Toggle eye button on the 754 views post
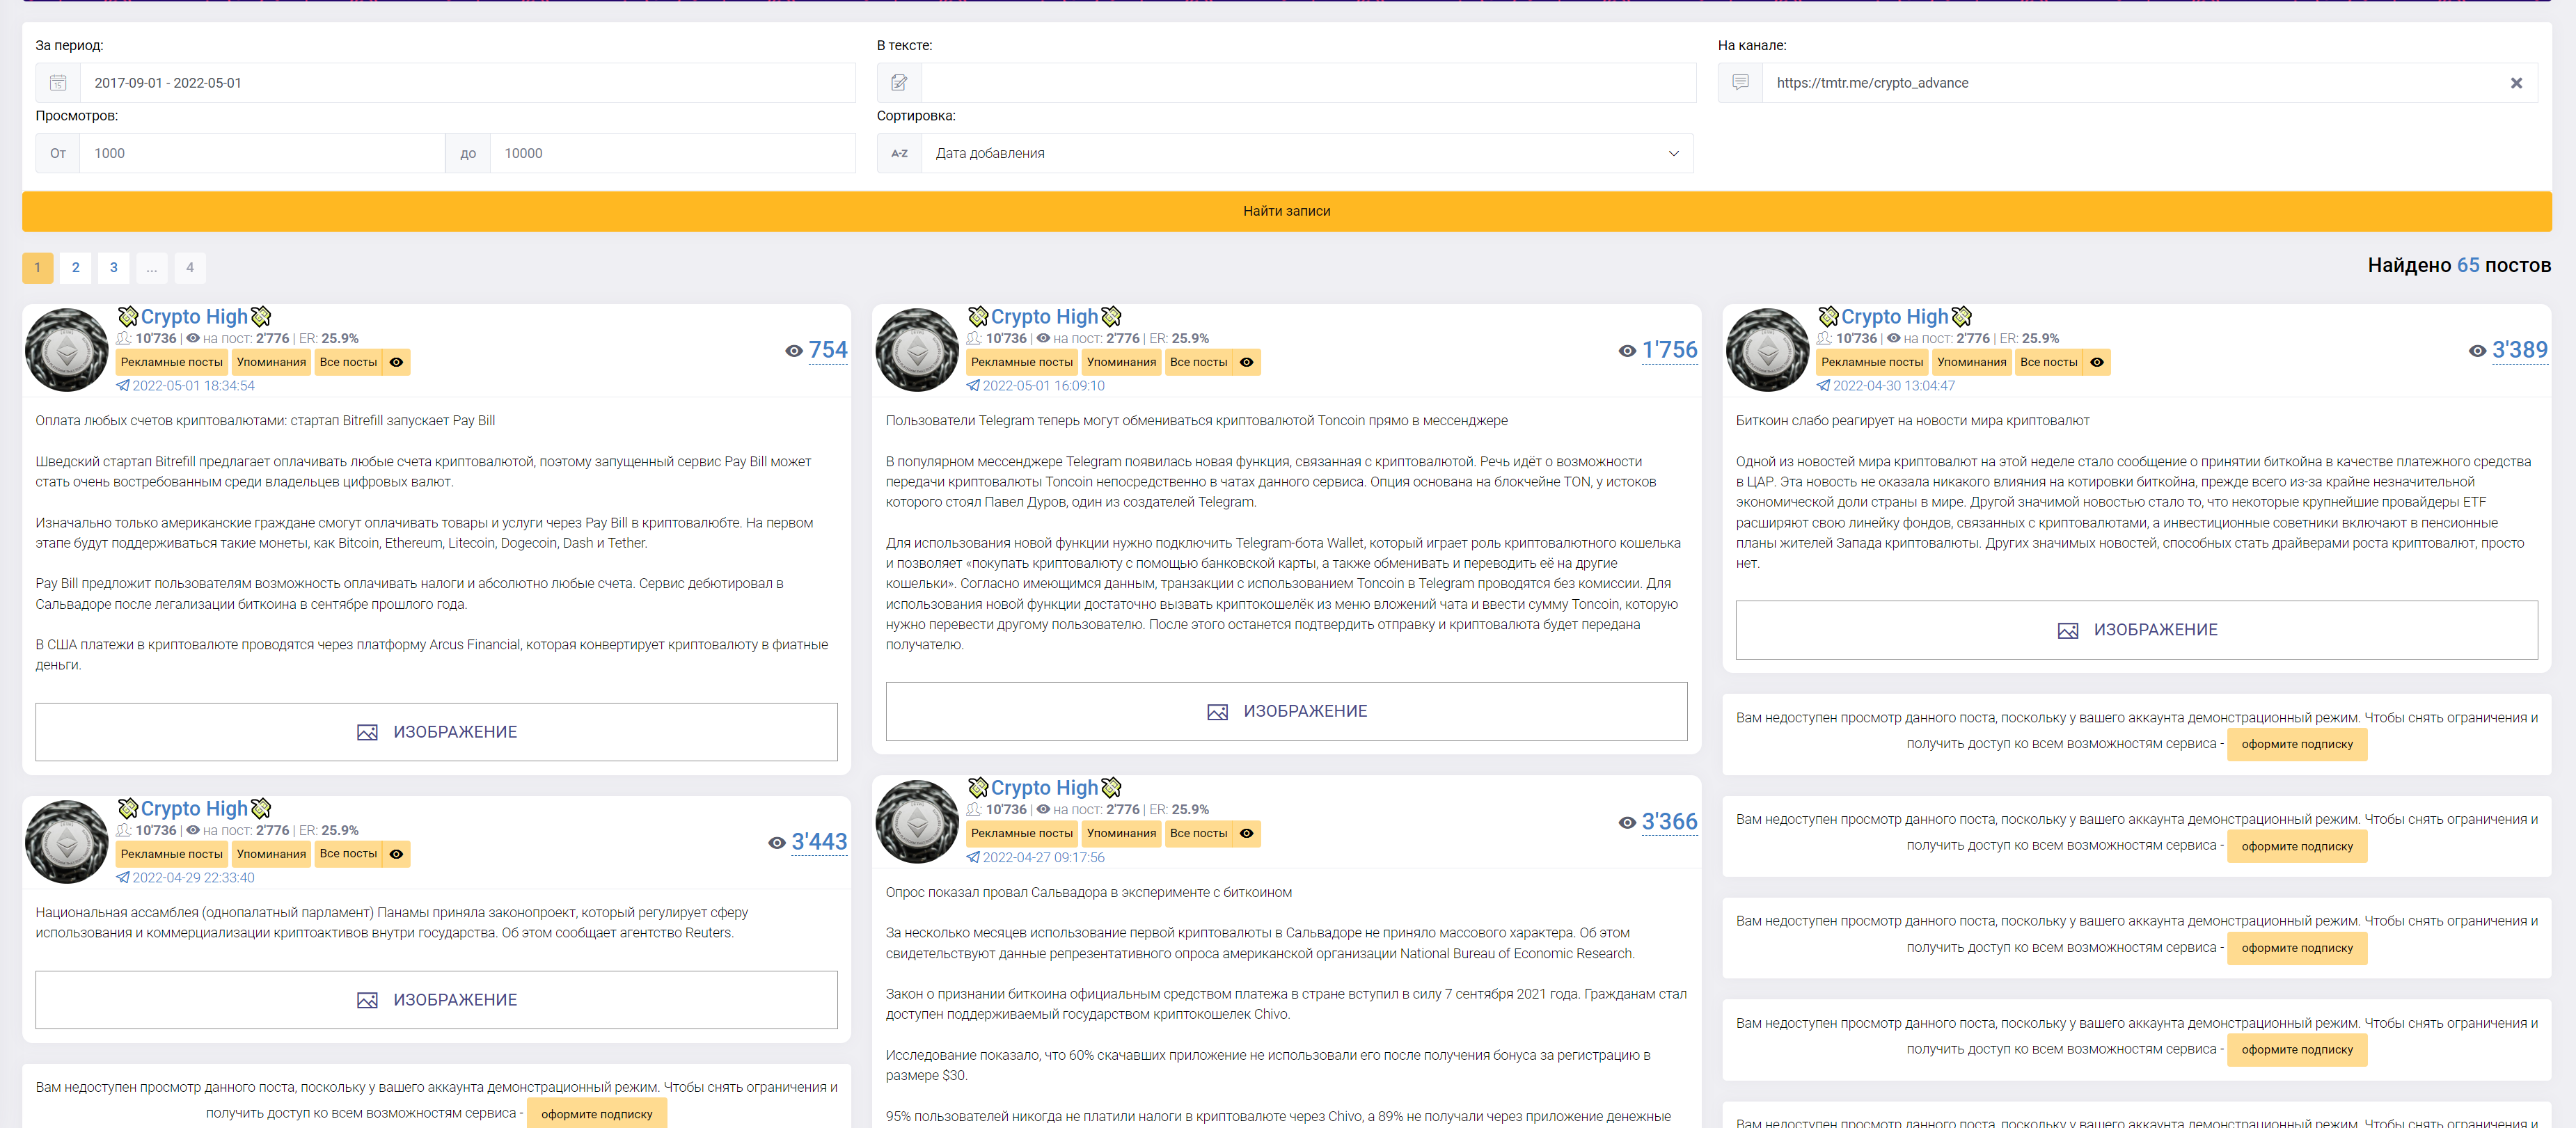 397,362
